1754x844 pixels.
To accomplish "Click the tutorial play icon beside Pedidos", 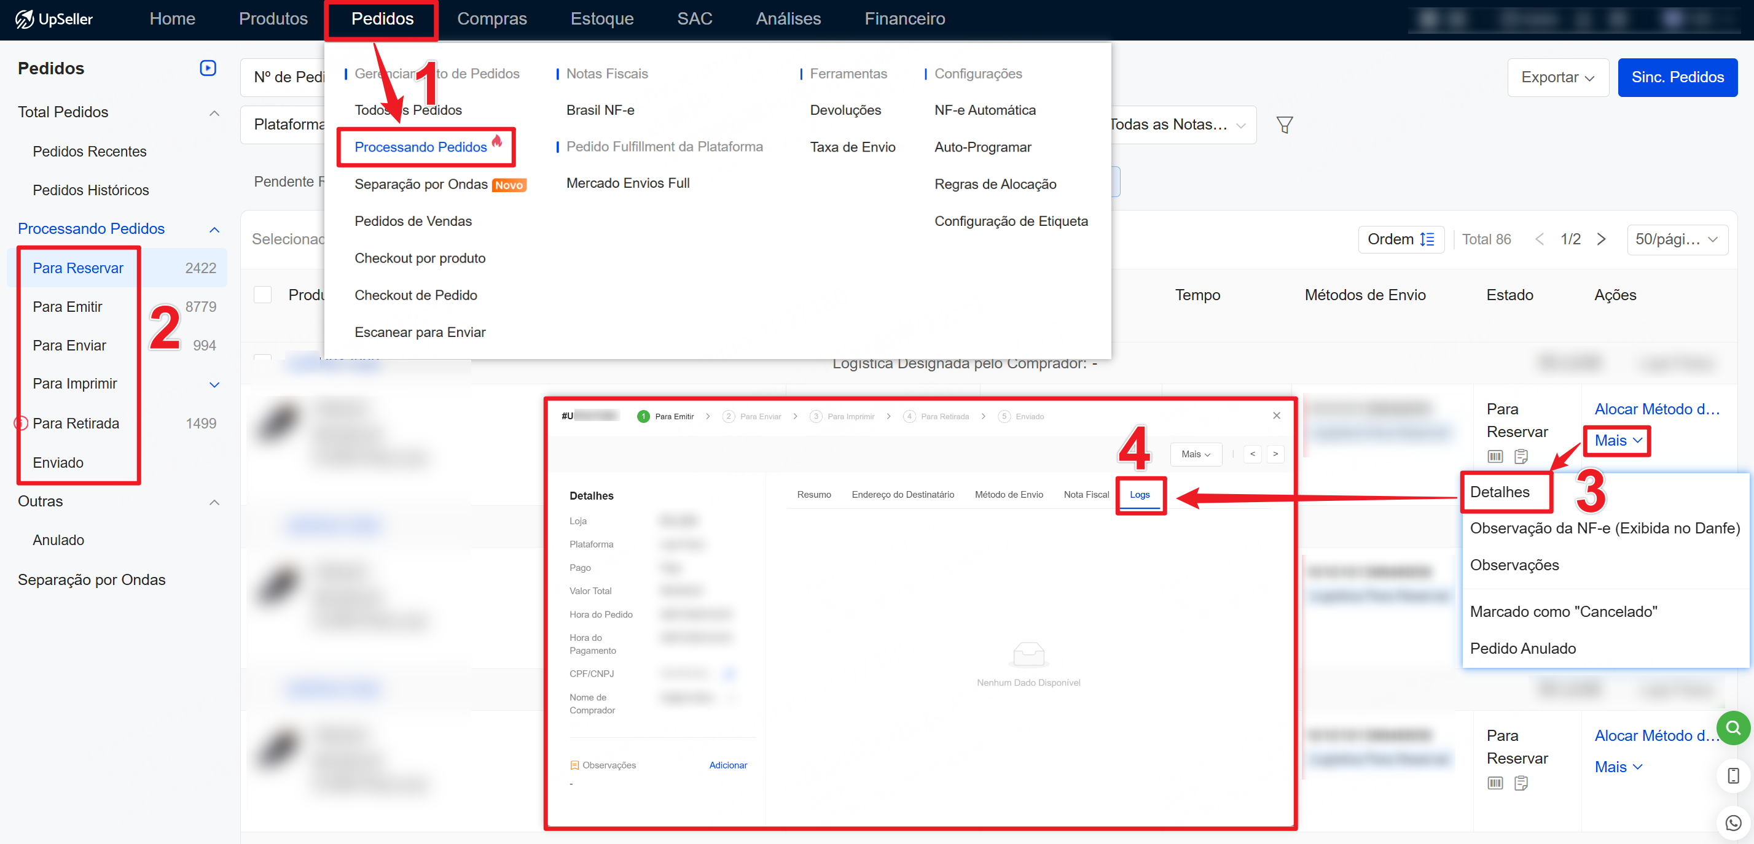I will point(208,68).
